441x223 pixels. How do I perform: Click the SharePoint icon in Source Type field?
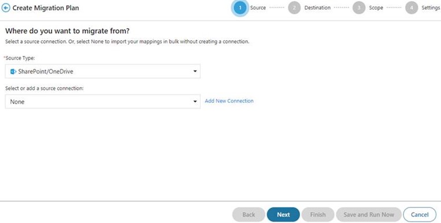tap(13, 72)
